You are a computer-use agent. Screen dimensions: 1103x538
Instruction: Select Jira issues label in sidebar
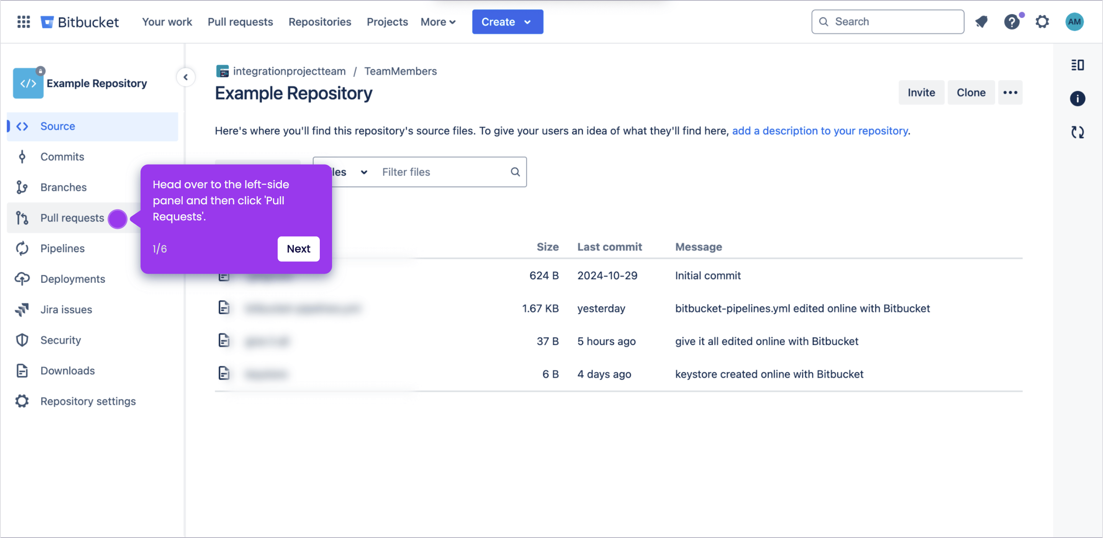click(x=66, y=309)
